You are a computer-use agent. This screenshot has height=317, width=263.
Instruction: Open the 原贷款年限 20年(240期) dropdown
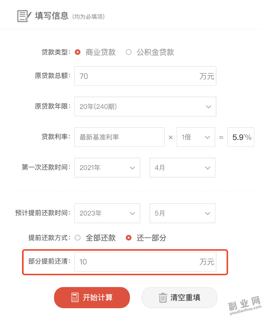145,107
